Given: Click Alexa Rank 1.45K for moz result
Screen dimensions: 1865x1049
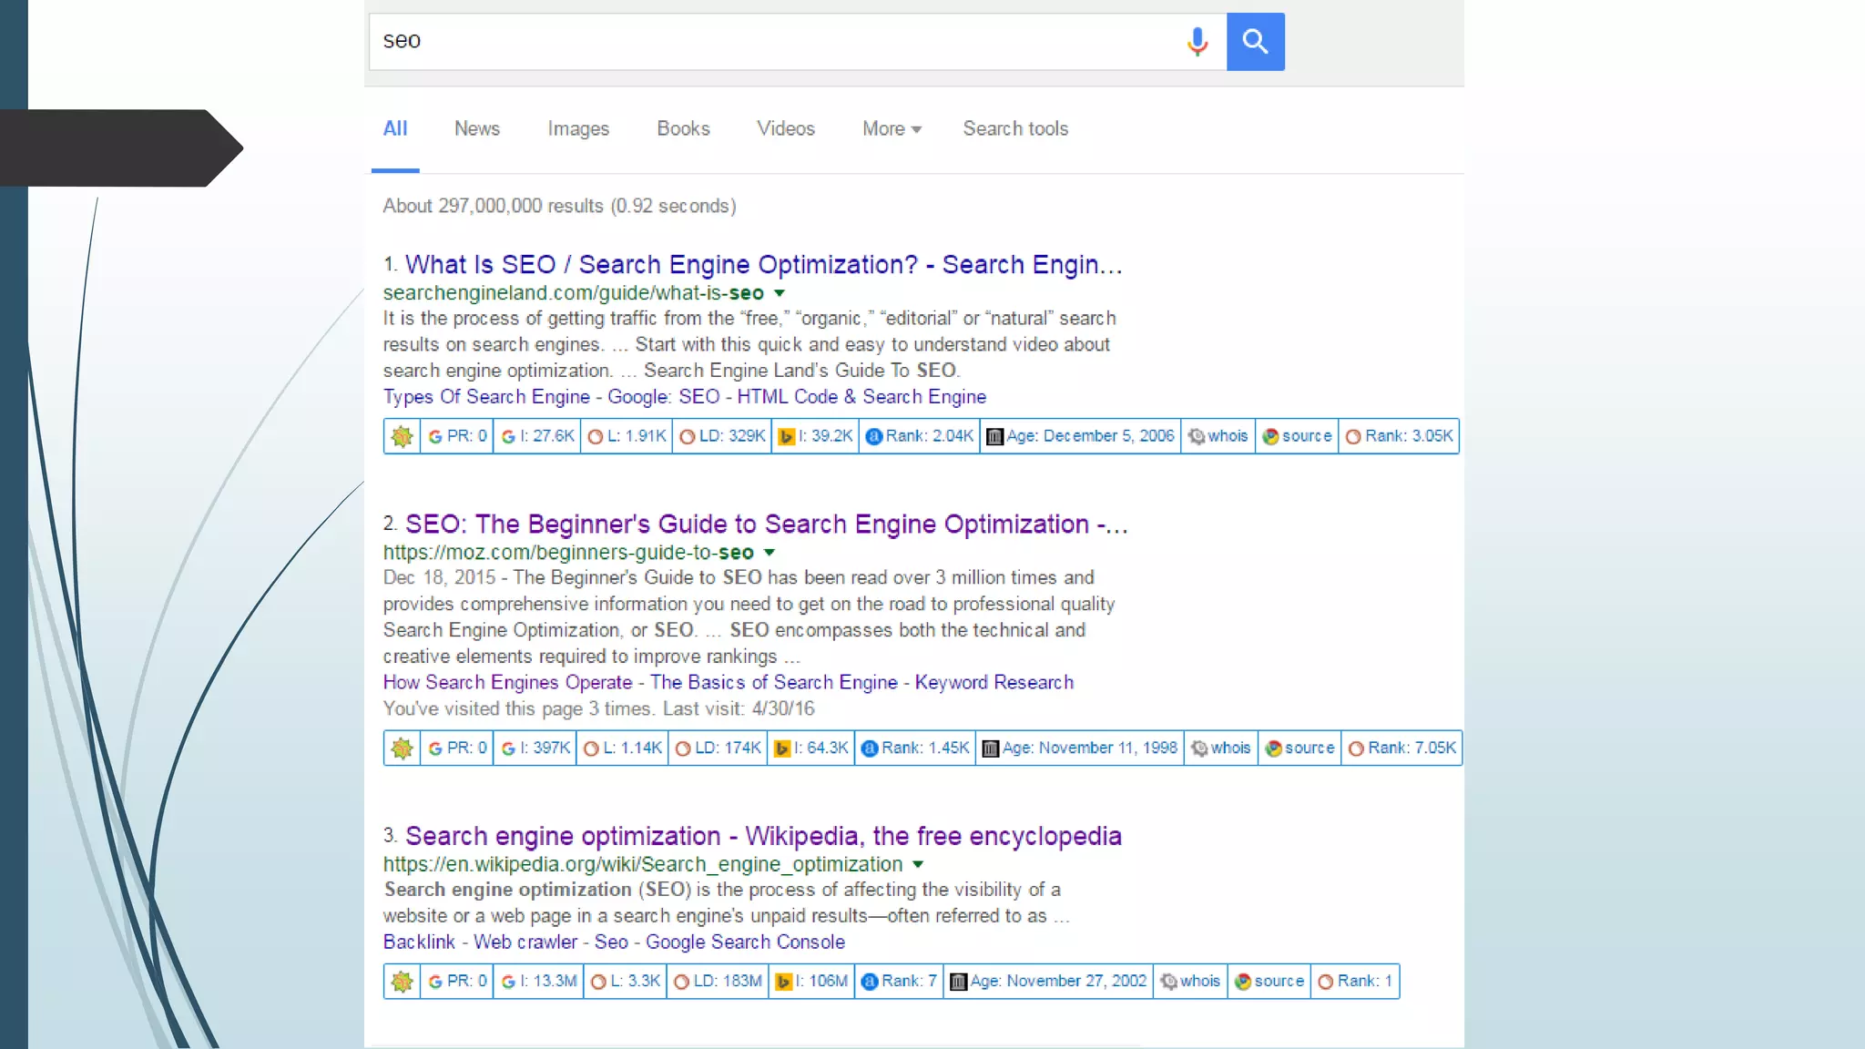Looking at the screenshot, I should coord(915,749).
